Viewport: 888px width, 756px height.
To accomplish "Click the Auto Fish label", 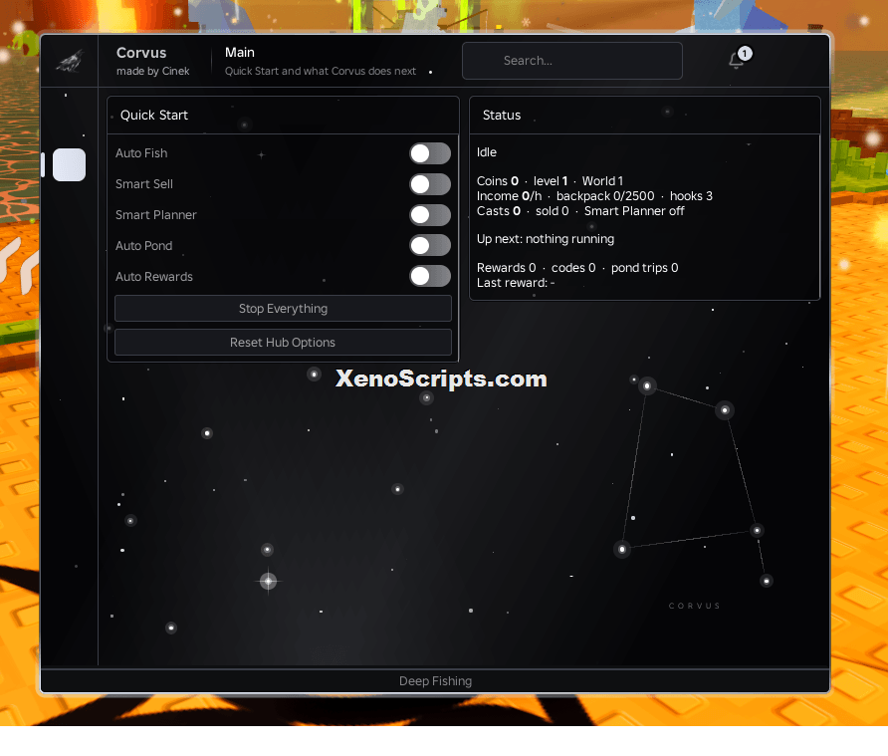I will [141, 153].
